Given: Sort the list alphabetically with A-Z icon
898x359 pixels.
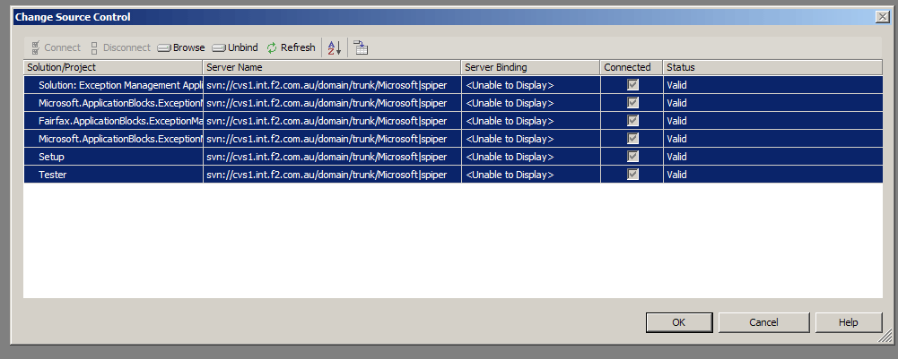Looking at the screenshot, I should click(334, 48).
